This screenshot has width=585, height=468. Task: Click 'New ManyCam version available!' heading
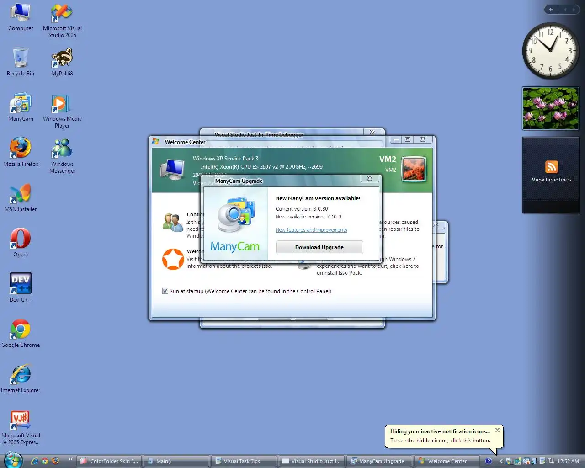pos(318,198)
